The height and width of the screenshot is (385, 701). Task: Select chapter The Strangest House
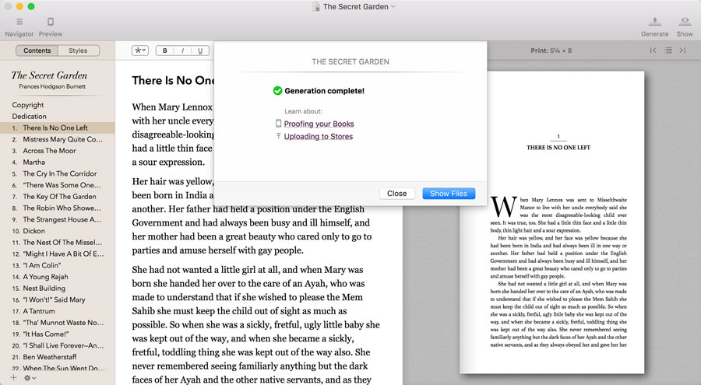click(57, 219)
